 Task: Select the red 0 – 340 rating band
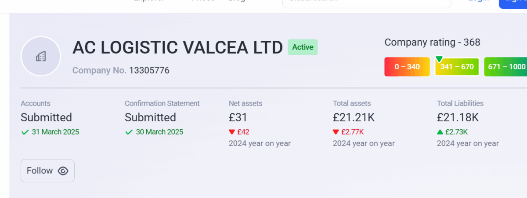407,67
